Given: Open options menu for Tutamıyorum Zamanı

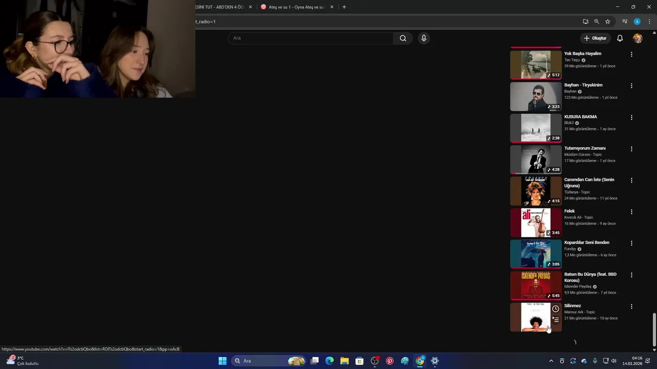Looking at the screenshot, I should pos(631,149).
